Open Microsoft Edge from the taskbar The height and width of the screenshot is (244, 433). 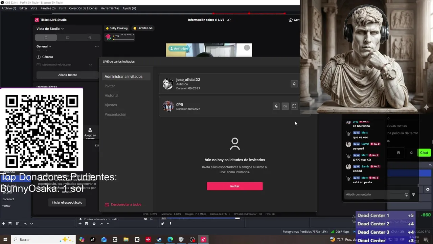point(170,240)
